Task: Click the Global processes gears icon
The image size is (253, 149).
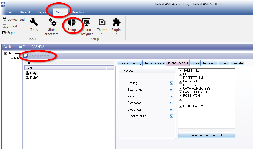Action: coord(53,23)
